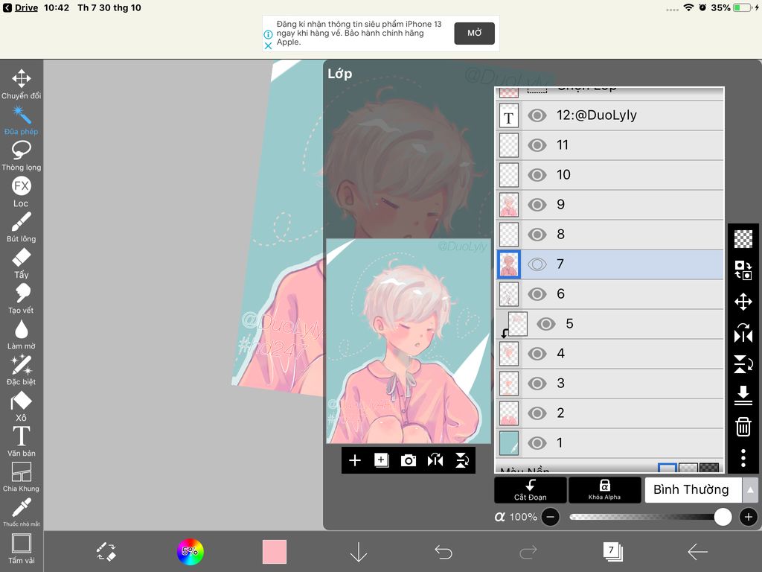Open ad info icon
Image resolution: width=762 pixels, height=572 pixels.
[268, 34]
